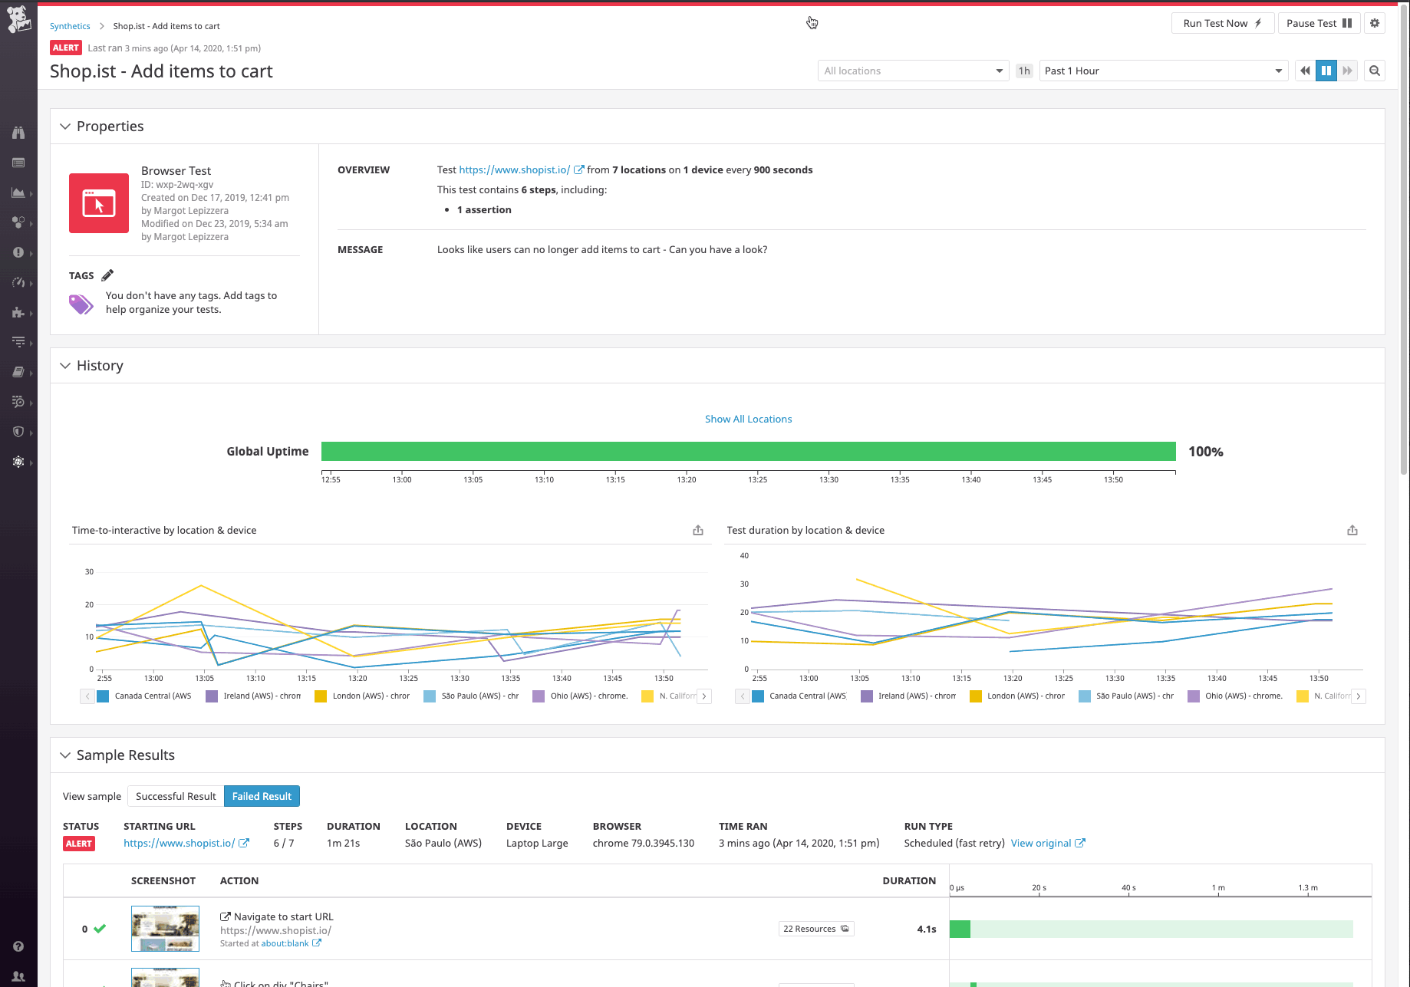Open Monitors via the exclamation sidebar icon

[x=19, y=252]
